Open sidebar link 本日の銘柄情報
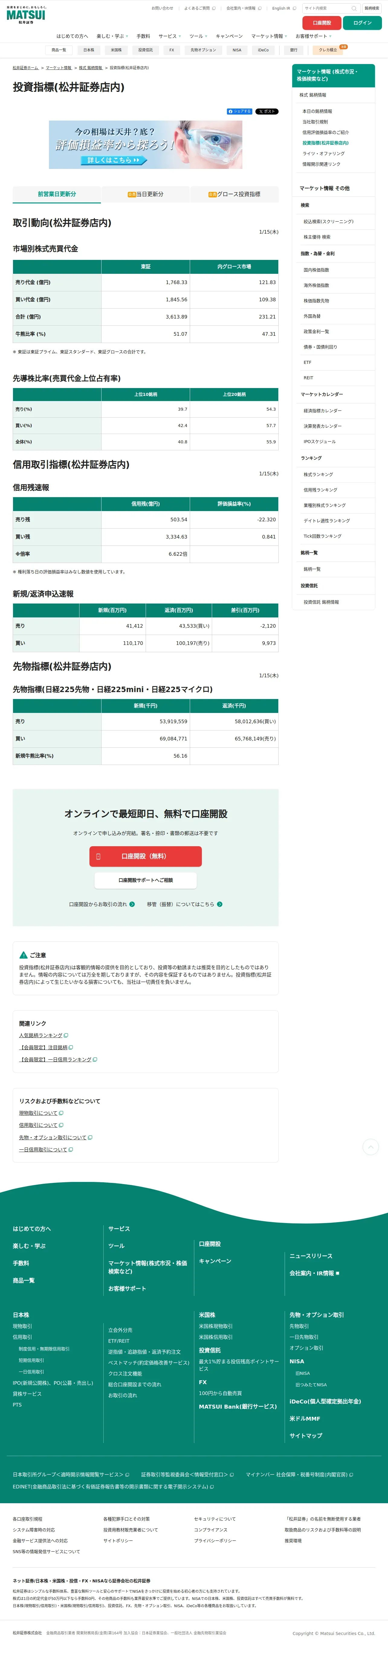The width and height of the screenshot is (388, 1664). click(x=317, y=111)
